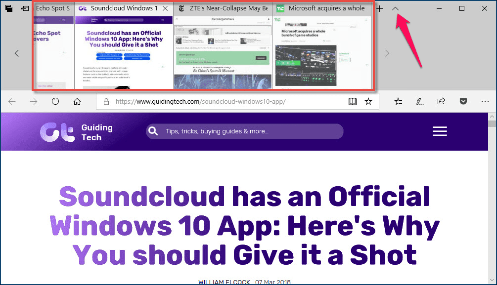Open the site hamburger menu

click(440, 131)
